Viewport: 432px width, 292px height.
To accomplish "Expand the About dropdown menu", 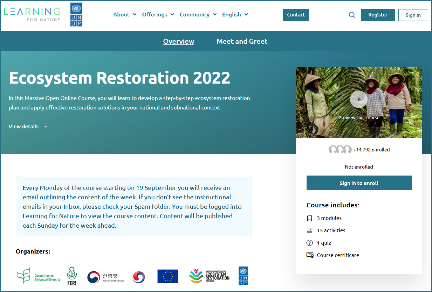I will [125, 15].
